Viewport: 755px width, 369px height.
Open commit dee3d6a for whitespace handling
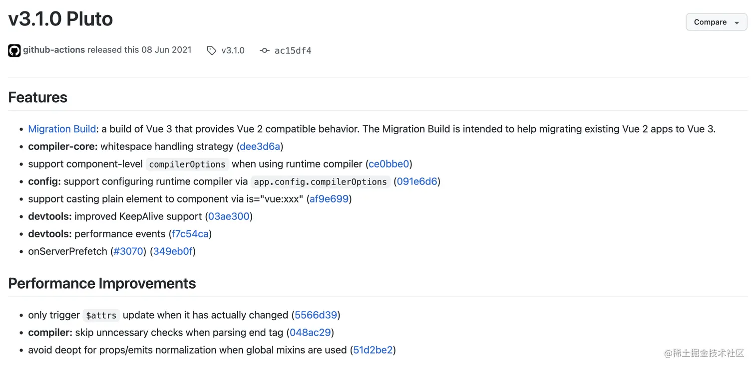(x=260, y=147)
